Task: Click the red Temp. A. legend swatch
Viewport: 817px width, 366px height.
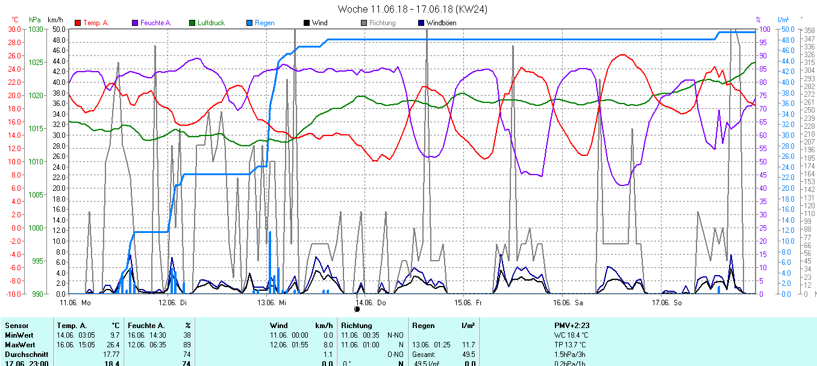Action: (78, 23)
